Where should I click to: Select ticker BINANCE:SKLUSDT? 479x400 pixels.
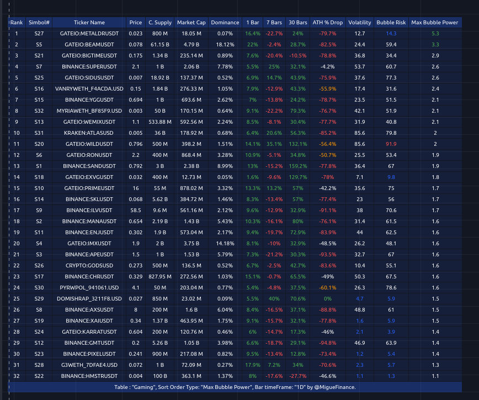click(89, 199)
